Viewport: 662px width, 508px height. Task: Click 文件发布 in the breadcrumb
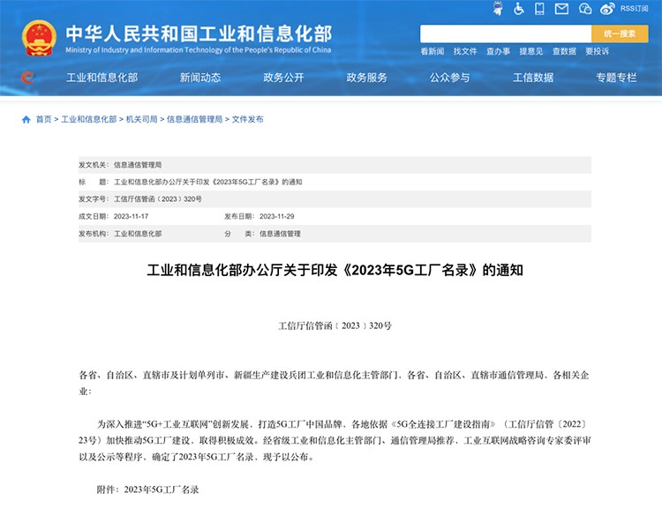point(247,119)
